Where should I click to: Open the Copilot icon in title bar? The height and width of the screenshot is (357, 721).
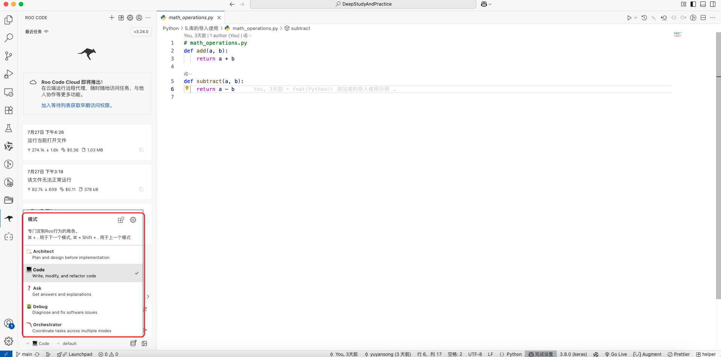point(484,4)
